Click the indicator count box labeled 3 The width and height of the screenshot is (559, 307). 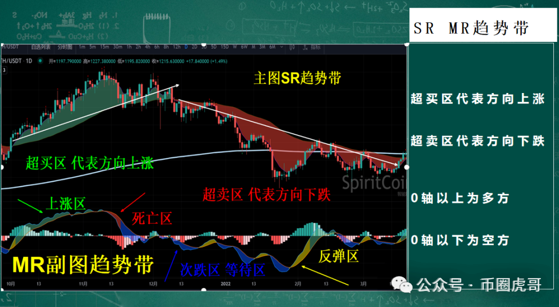click(x=4, y=70)
